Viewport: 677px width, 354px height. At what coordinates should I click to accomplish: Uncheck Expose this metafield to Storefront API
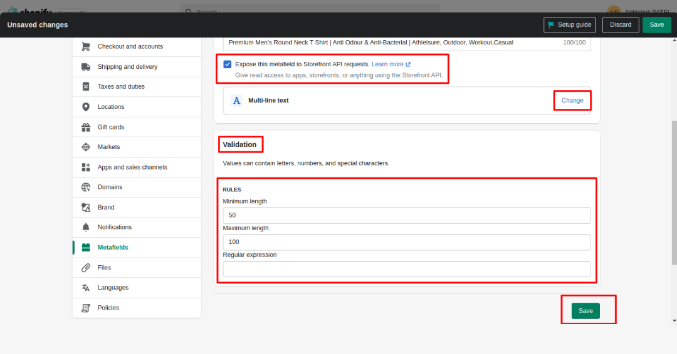(x=227, y=64)
